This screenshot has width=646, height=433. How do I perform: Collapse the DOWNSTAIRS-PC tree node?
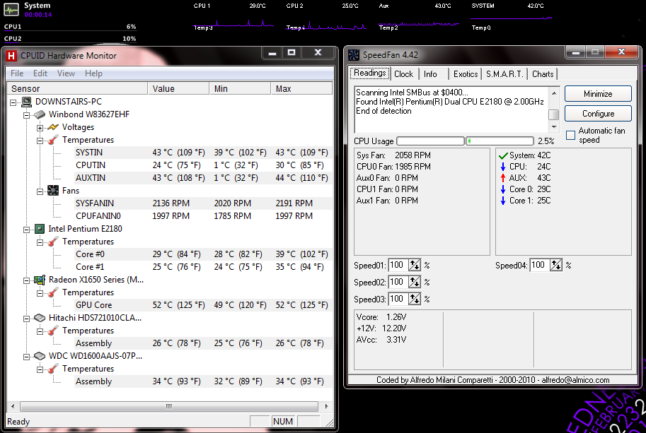[13, 102]
